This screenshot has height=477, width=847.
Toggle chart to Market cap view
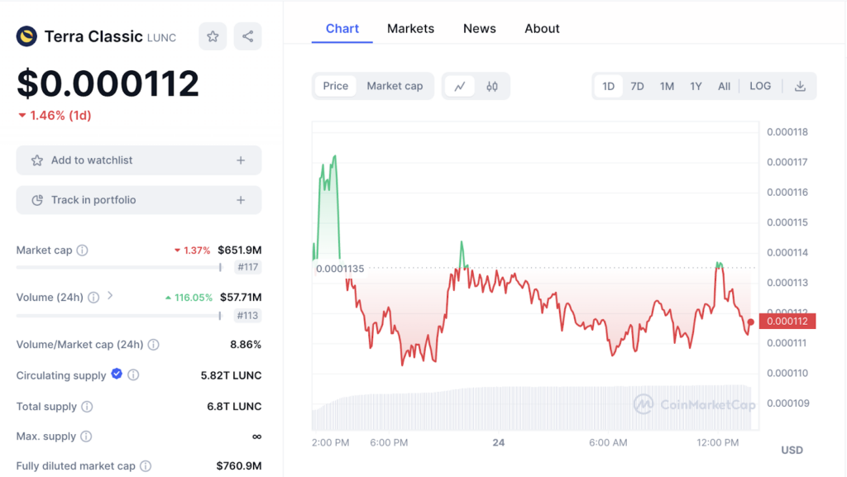coord(395,86)
